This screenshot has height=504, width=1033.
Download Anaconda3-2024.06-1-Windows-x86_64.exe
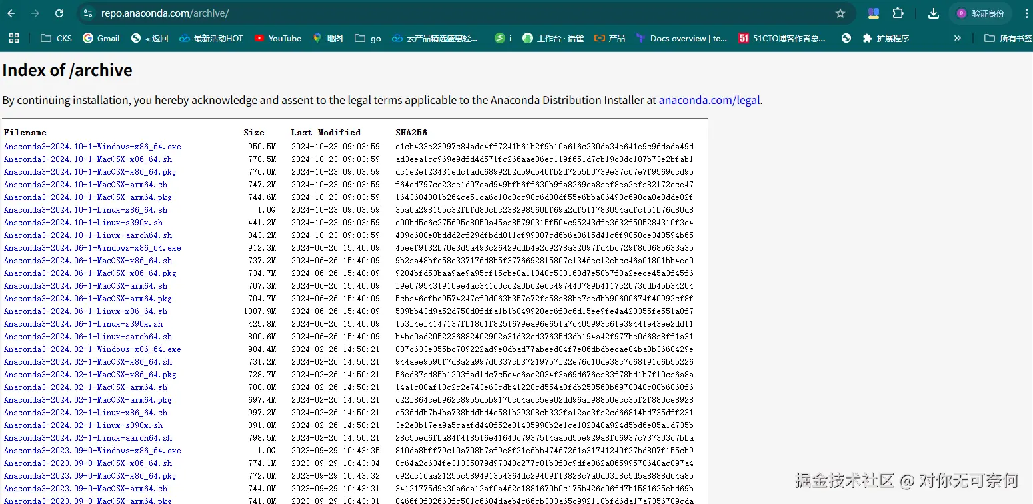pyautogui.click(x=93, y=248)
